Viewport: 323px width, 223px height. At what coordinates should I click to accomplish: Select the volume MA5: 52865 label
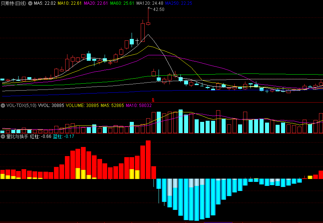(112, 105)
